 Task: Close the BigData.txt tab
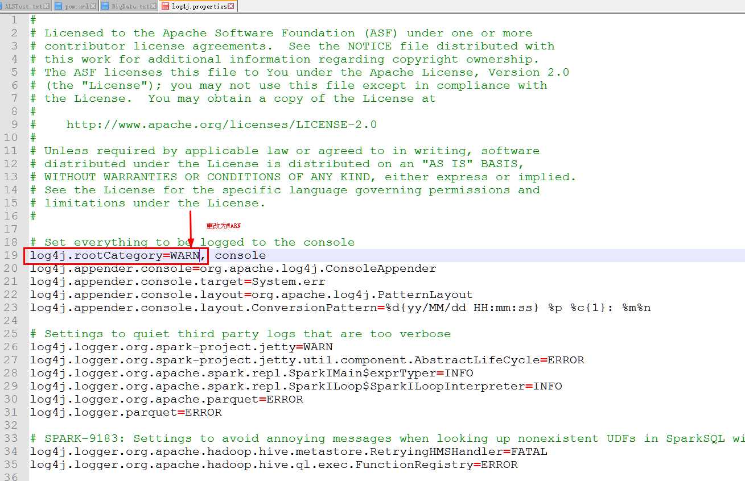click(153, 6)
